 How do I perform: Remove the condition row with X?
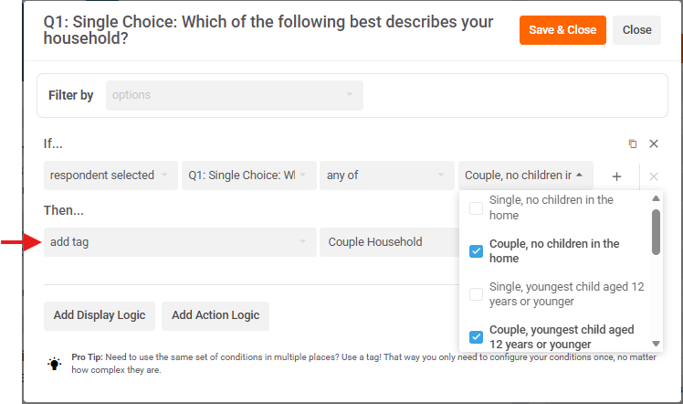click(x=653, y=175)
